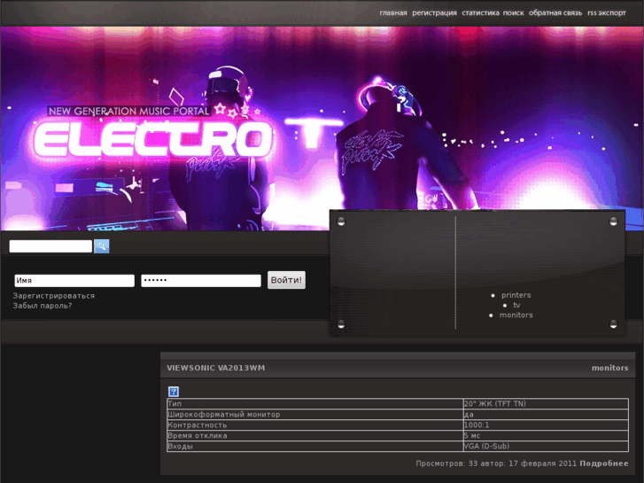Focus the password input field

point(200,281)
